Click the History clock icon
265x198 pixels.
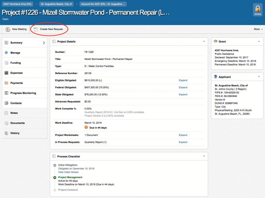click(6, 133)
